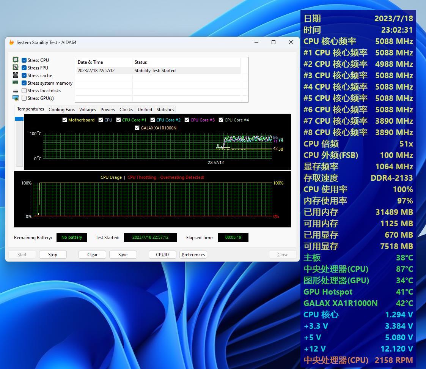
Task: Toggle CPU Core #4 graph checkbox
Action: click(221, 120)
